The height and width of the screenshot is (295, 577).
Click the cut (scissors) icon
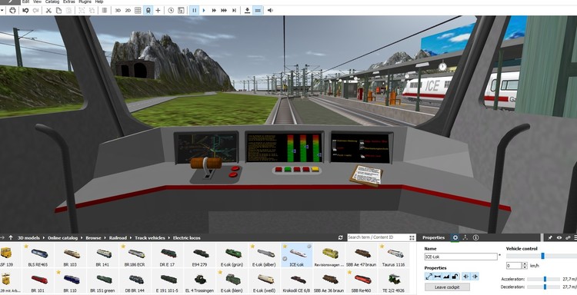48,10
